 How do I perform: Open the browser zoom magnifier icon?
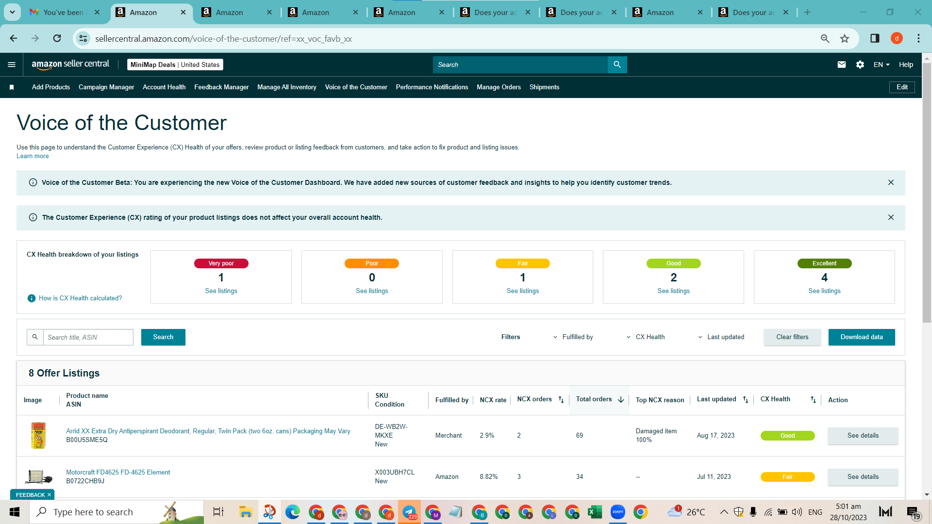pyautogui.click(x=825, y=38)
